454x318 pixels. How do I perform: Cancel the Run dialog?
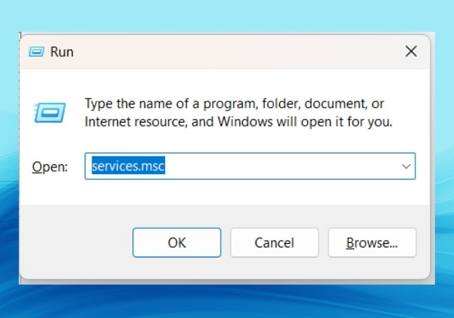275,242
